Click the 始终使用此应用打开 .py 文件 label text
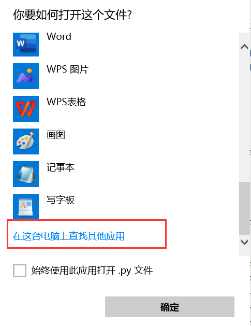The width and height of the screenshot is (251, 326). coord(92,271)
